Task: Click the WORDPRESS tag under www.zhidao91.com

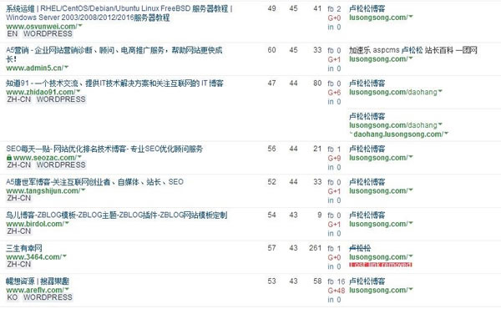Action: click(61, 99)
